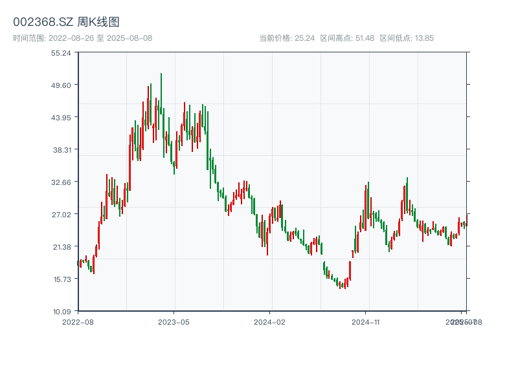The image size is (518, 388).
Task: Click the x-axis label 2024-11
Action: (x=366, y=322)
